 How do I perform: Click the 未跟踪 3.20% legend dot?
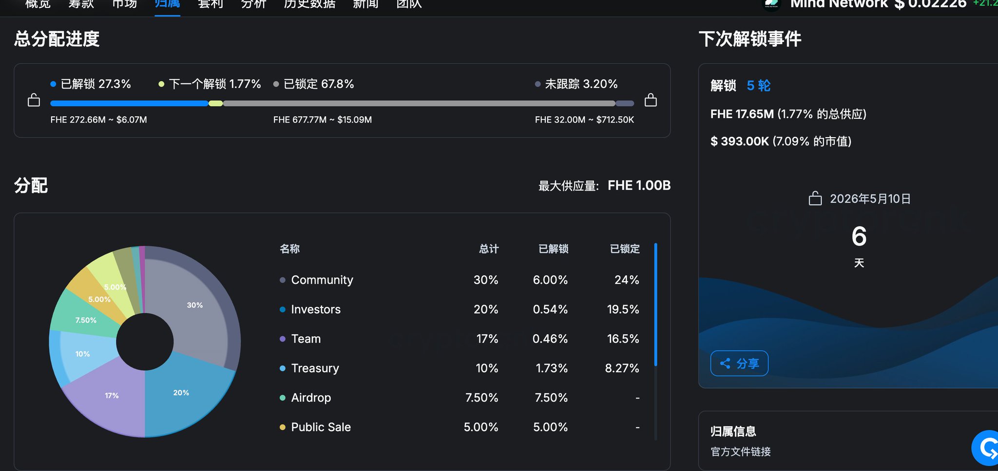click(537, 84)
